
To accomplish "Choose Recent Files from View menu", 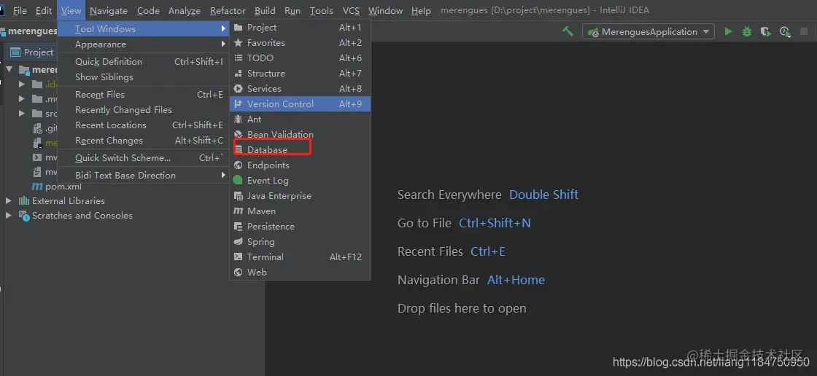I will [x=143, y=94].
